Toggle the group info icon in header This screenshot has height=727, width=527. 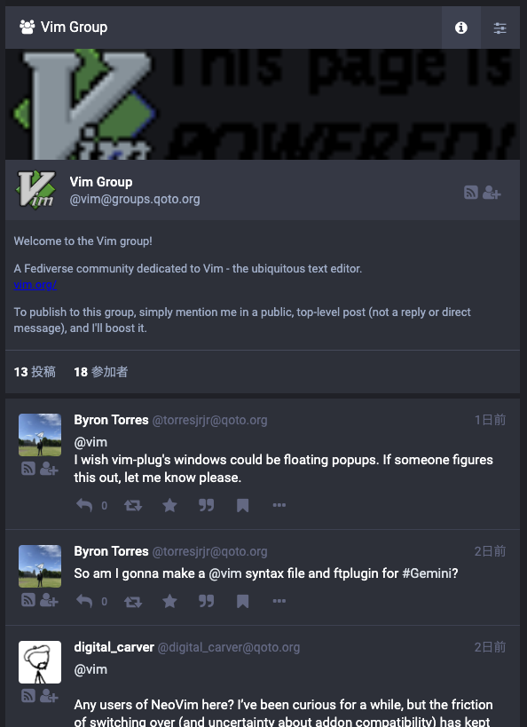coord(460,28)
